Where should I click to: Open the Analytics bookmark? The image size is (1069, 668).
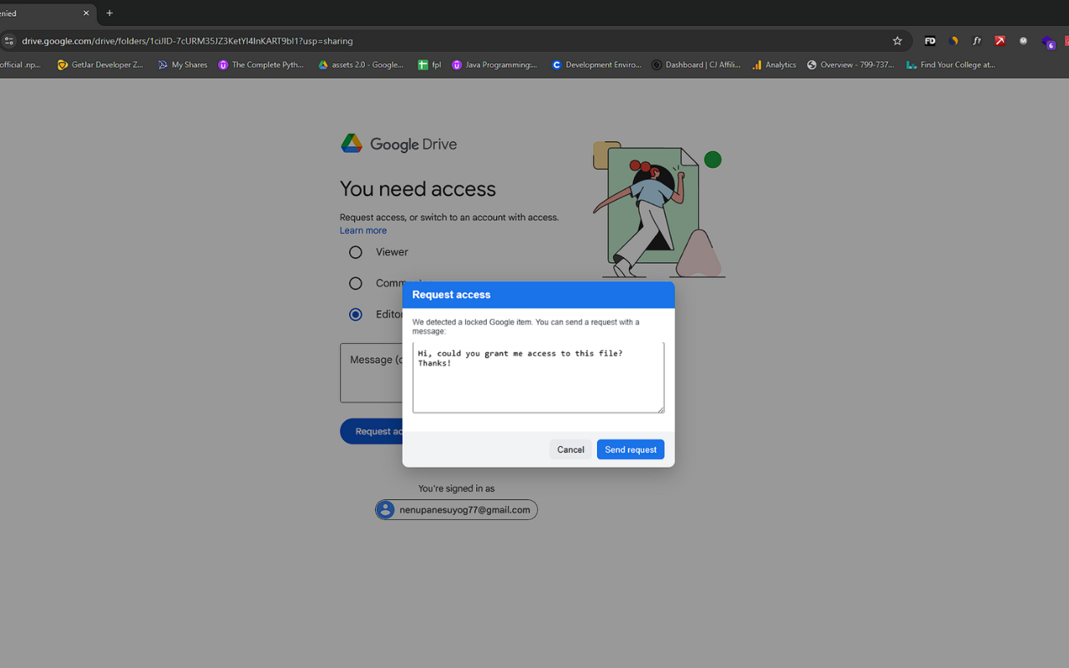tap(773, 65)
